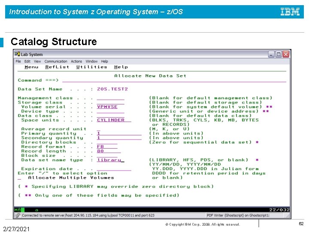The height and width of the screenshot is (232, 309).
Task: Select the ISPF Menu action bar item
Action: click(x=31, y=67)
